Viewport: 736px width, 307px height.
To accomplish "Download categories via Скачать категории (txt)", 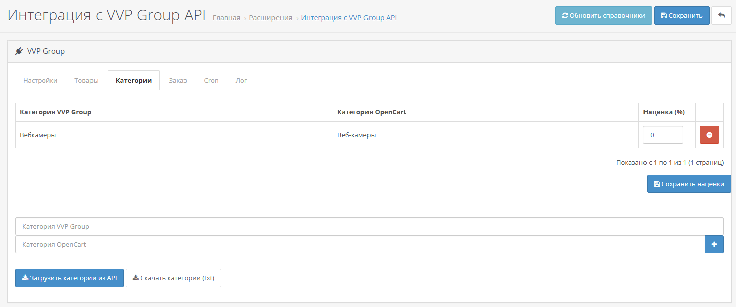I will (173, 278).
